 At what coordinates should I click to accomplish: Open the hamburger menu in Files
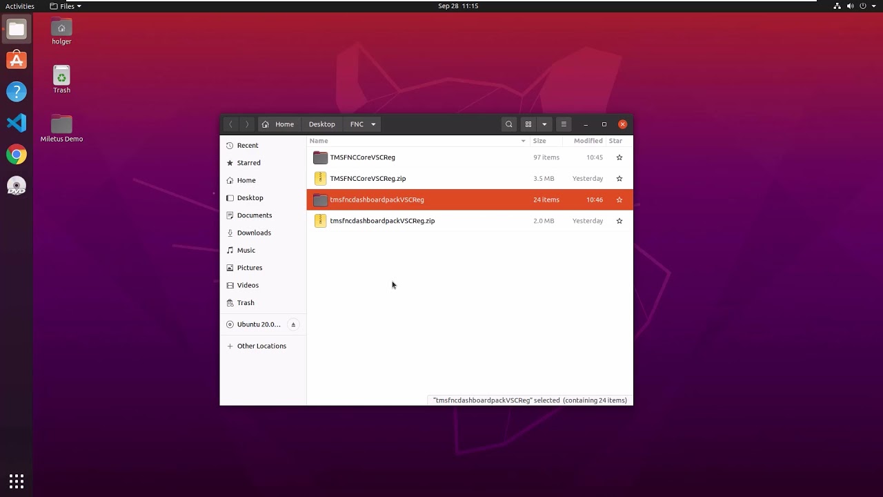tap(564, 124)
